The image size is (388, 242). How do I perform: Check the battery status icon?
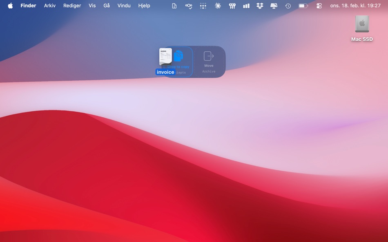click(303, 6)
